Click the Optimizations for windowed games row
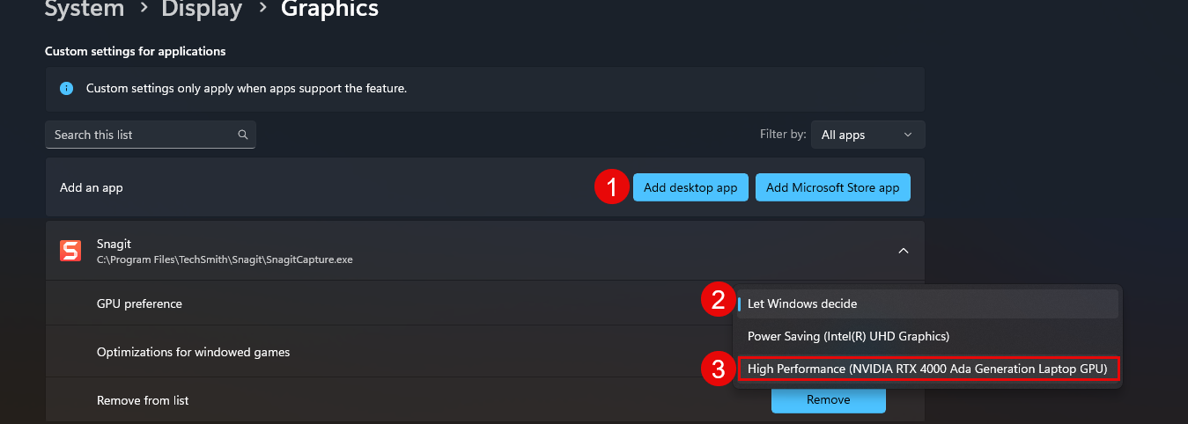This screenshot has width=1188, height=424. pyautogui.click(x=193, y=352)
